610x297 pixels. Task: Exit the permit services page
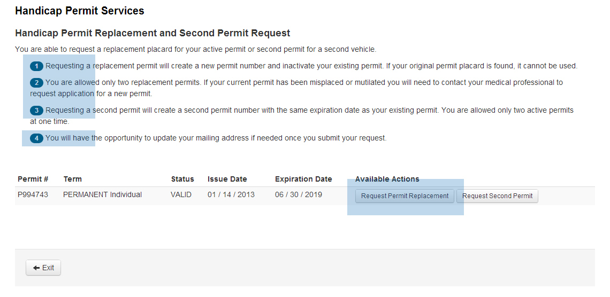[x=43, y=268]
